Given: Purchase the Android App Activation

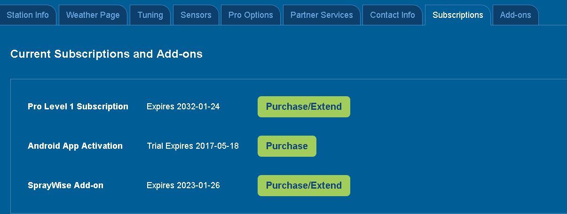Looking at the screenshot, I should (x=287, y=146).
